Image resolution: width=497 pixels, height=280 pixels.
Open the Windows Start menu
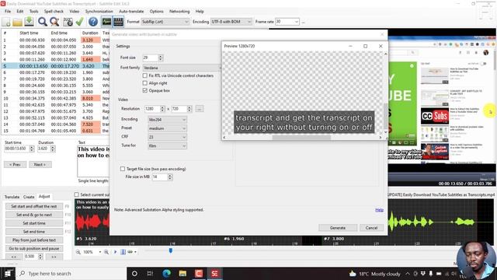click(8, 273)
